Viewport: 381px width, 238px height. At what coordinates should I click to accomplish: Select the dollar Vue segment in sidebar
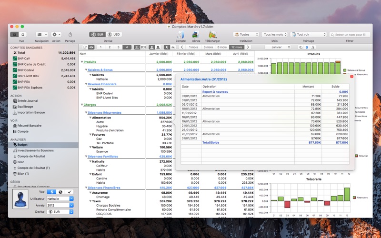(x=51, y=192)
